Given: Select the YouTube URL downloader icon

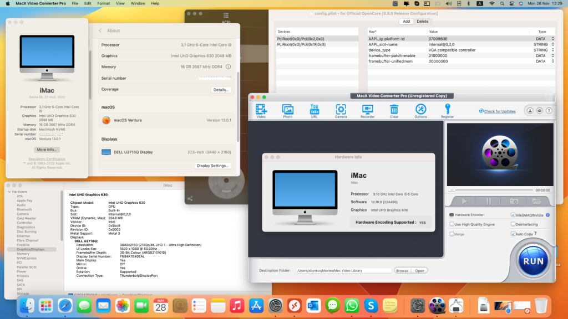Looking at the screenshot, I should pos(315,110).
